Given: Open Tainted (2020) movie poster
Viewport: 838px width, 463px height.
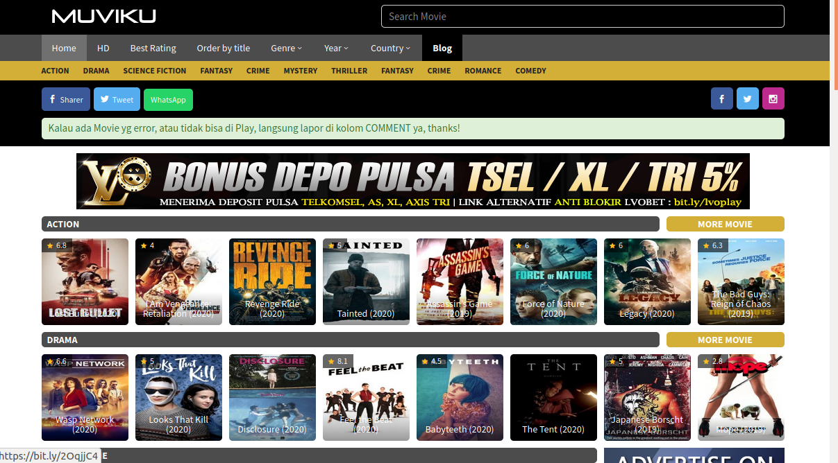Looking at the screenshot, I should (x=366, y=281).
